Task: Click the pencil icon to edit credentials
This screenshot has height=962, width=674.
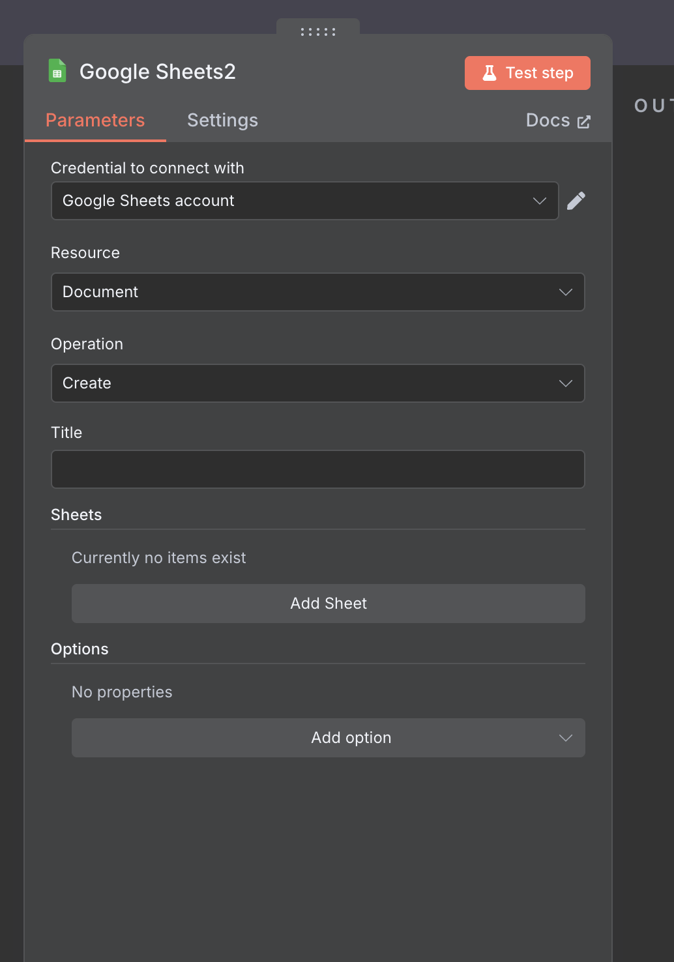Action: point(576,200)
